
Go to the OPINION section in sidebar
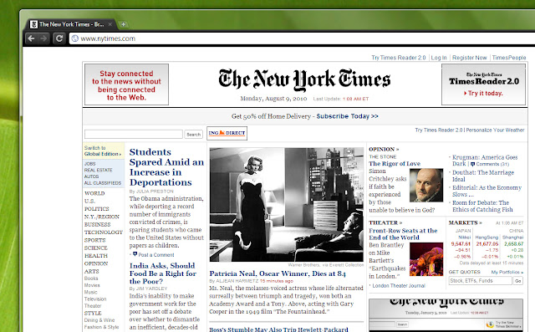[96, 263]
